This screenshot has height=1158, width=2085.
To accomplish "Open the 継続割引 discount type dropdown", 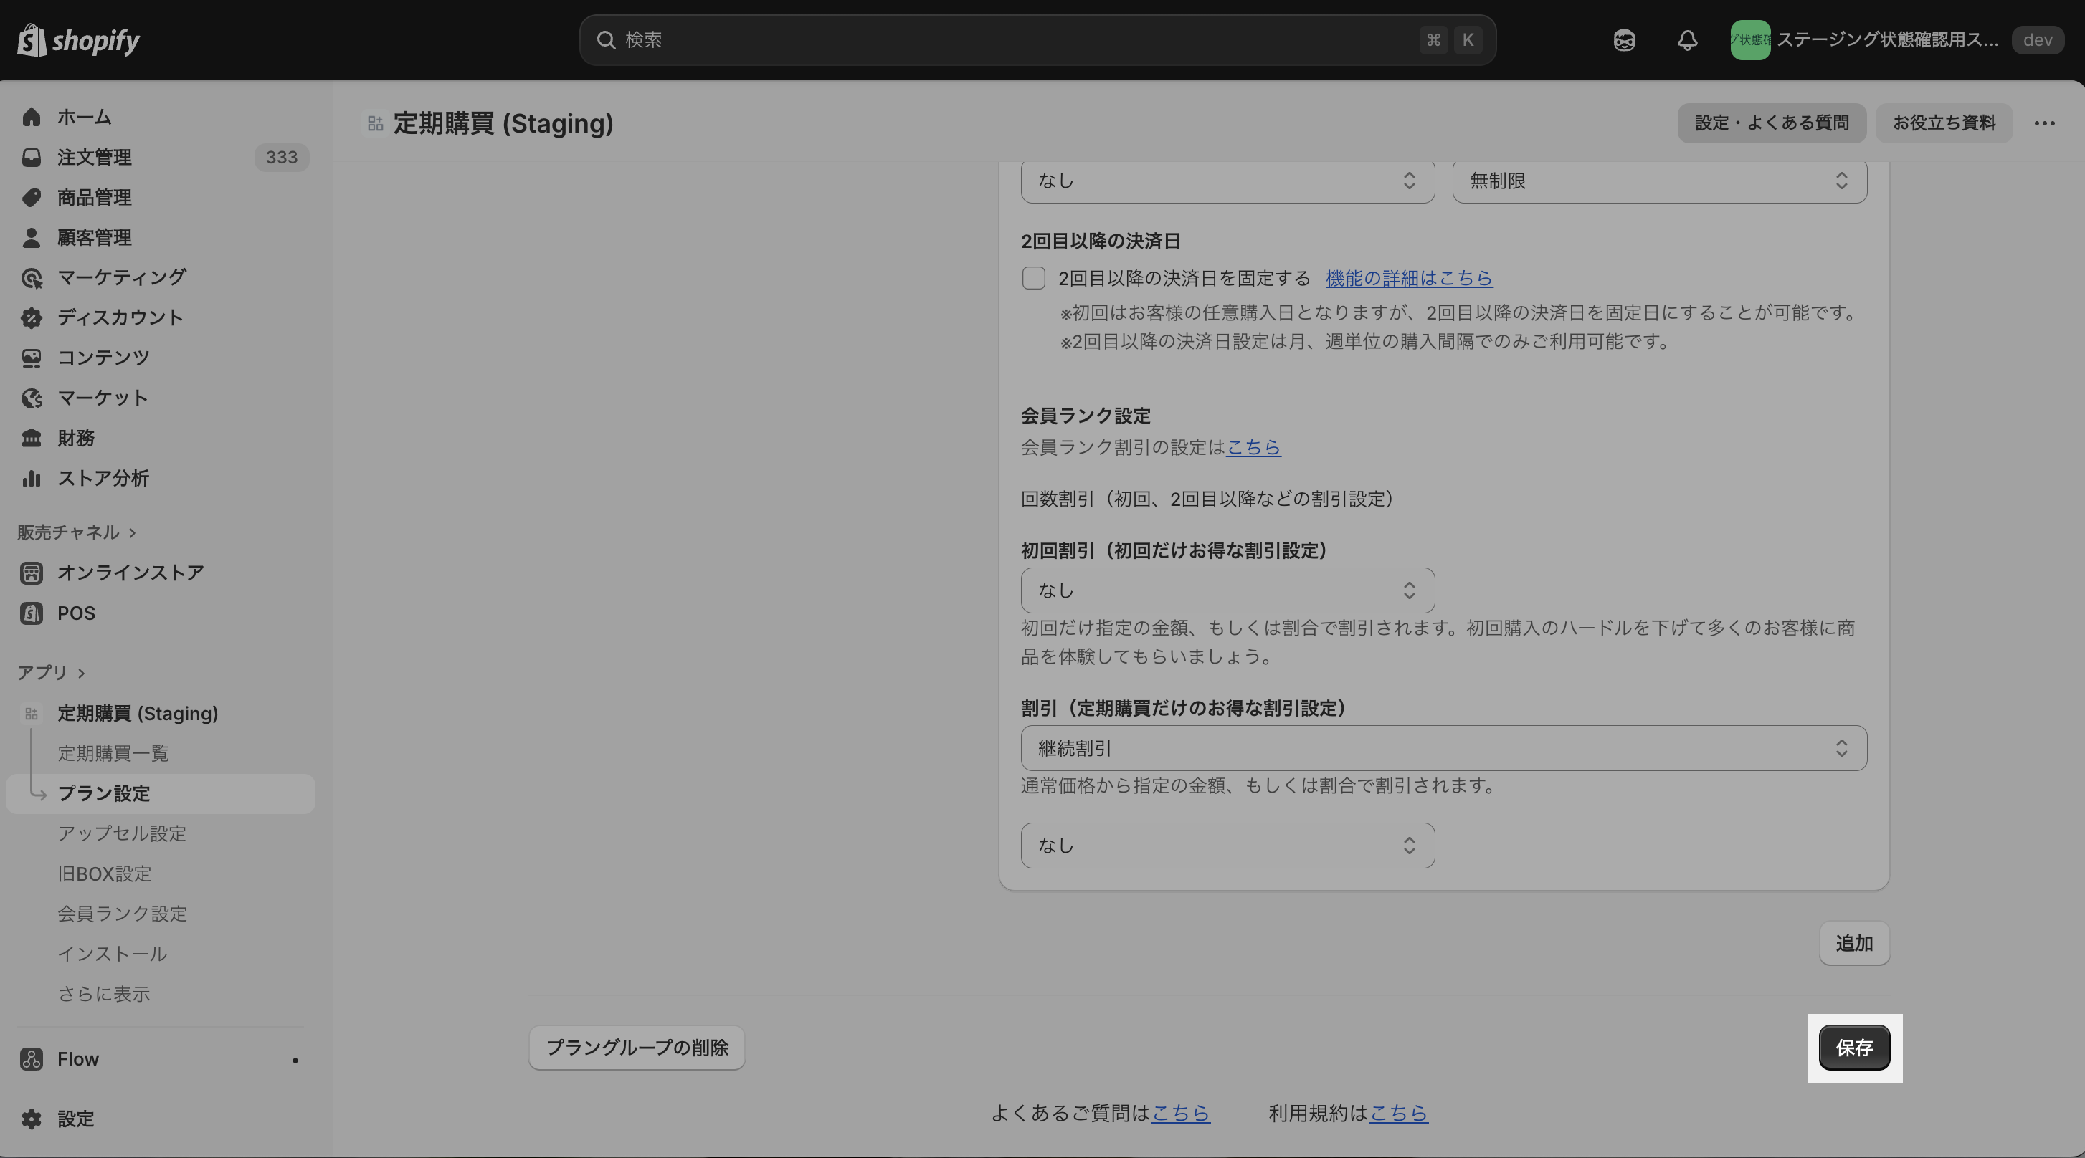I will pos(1443,749).
